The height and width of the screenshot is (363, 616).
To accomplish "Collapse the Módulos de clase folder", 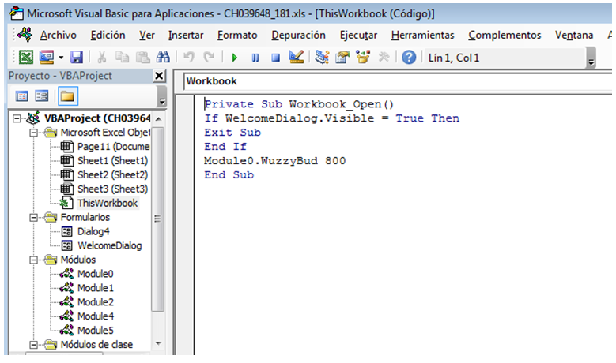I will (34, 345).
